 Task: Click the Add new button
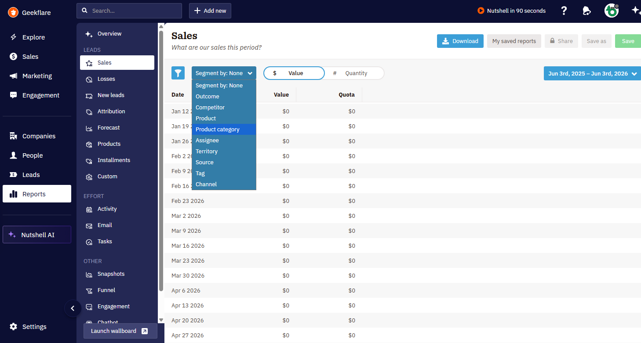click(210, 11)
